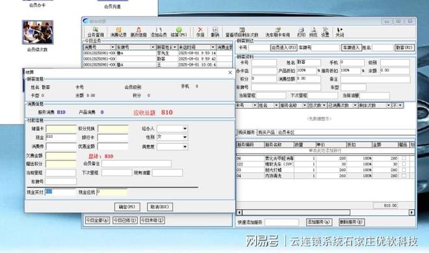This screenshot has width=429, height=253.
Task: Click 今日未结(Q) filter button
Action: (152, 220)
